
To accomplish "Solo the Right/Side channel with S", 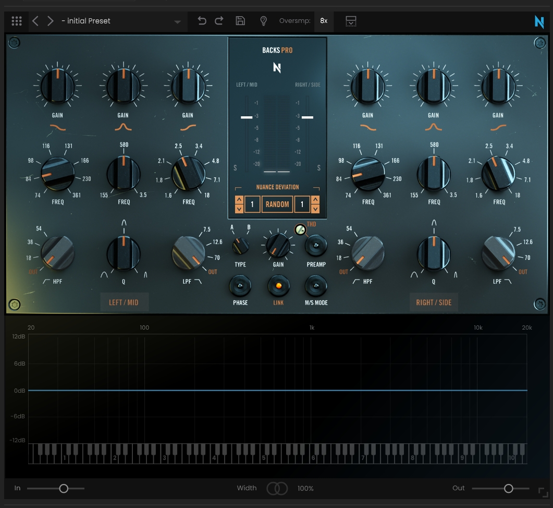I will [319, 168].
